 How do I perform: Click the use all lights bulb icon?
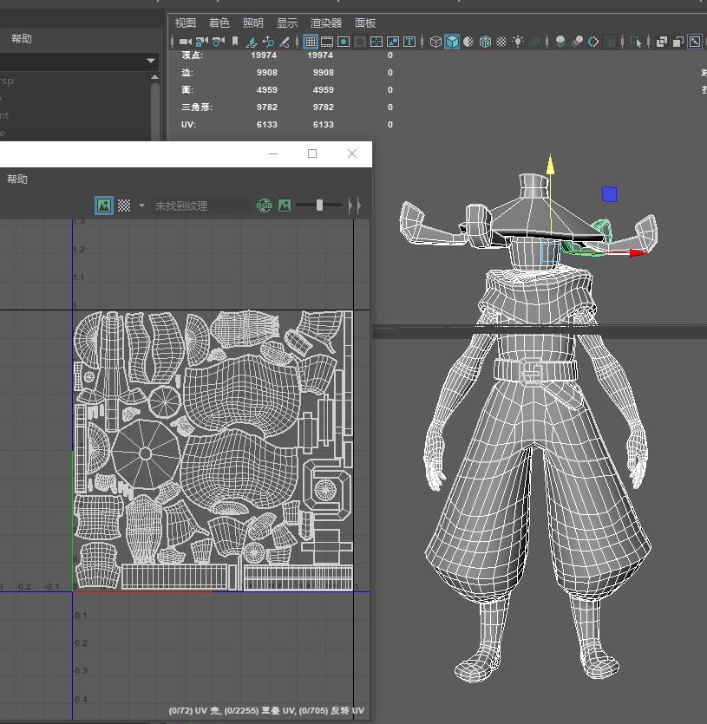tap(518, 42)
